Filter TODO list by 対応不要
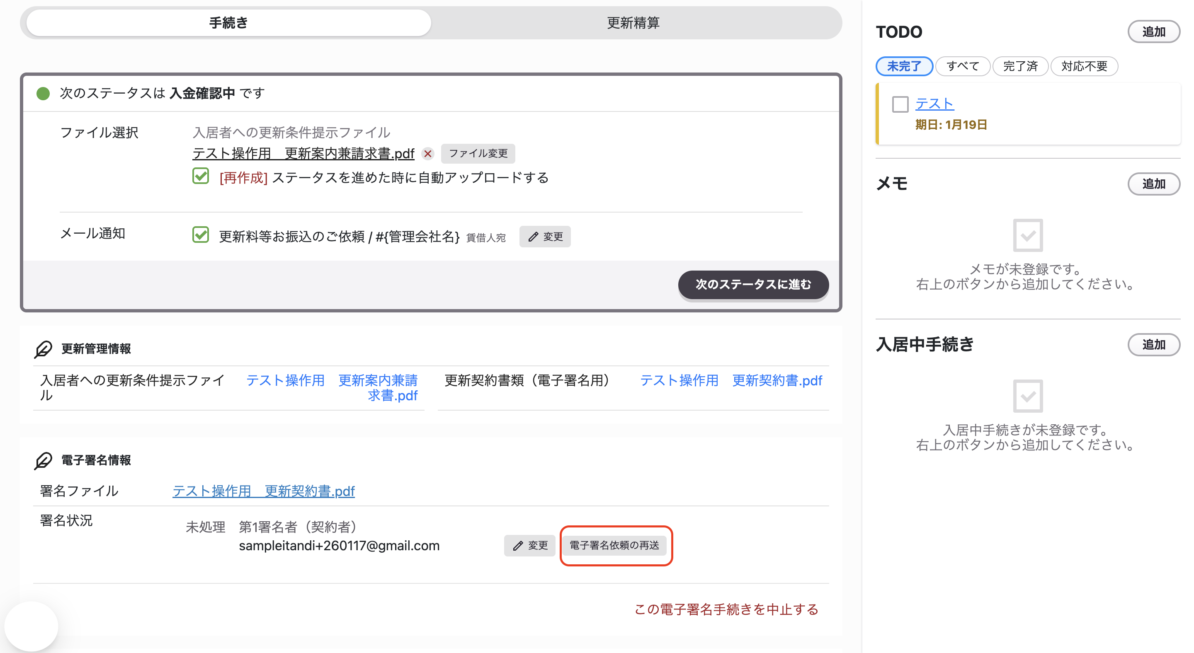Viewport: 1194px width, 653px height. [x=1084, y=66]
